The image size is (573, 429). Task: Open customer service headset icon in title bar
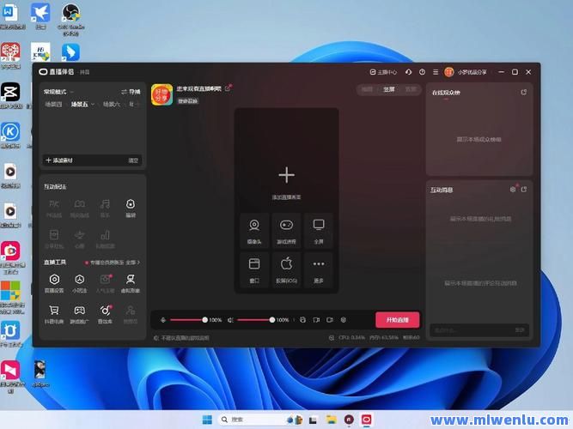[x=409, y=72]
